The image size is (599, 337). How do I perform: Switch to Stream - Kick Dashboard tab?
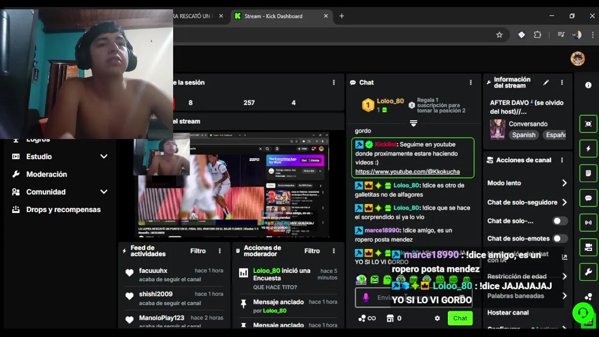(282, 16)
